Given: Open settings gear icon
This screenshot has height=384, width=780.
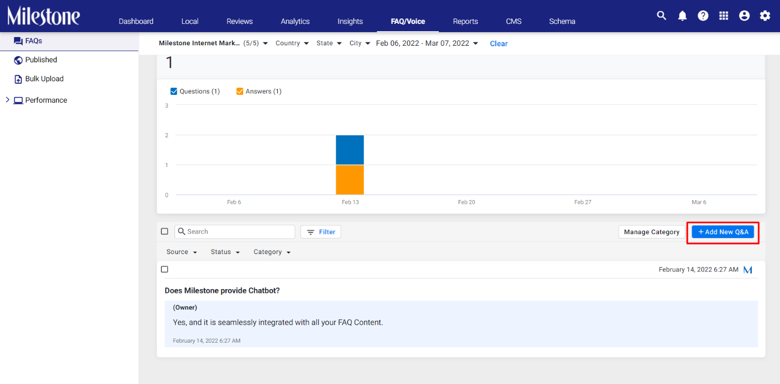Looking at the screenshot, I should point(765,16).
